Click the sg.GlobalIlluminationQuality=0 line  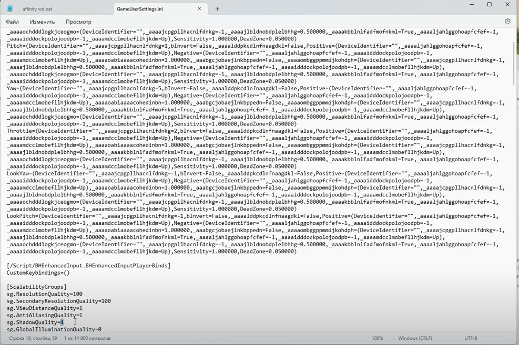point(54,329)
